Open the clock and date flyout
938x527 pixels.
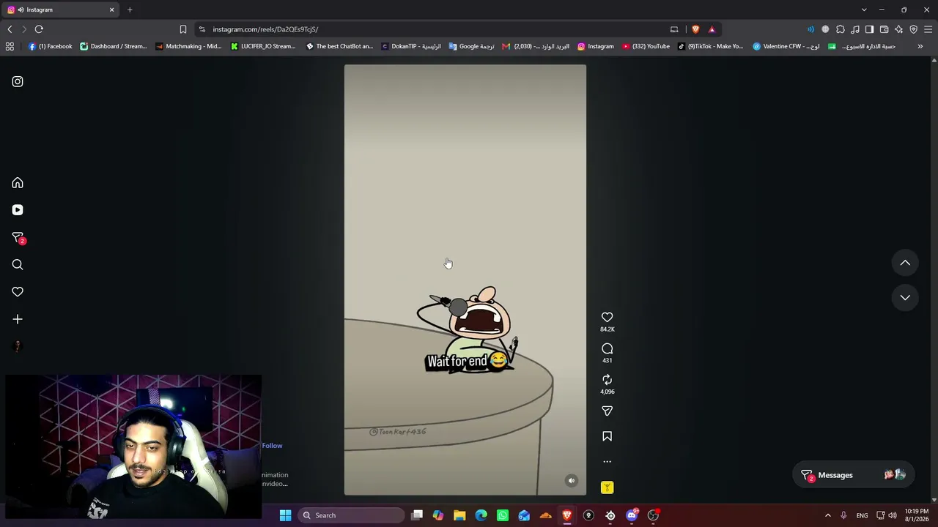[917, 515]
